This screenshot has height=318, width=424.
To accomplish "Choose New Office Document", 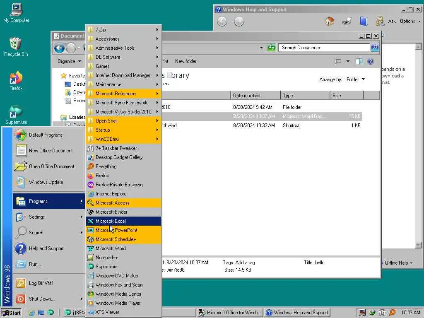I will (49, 151).
